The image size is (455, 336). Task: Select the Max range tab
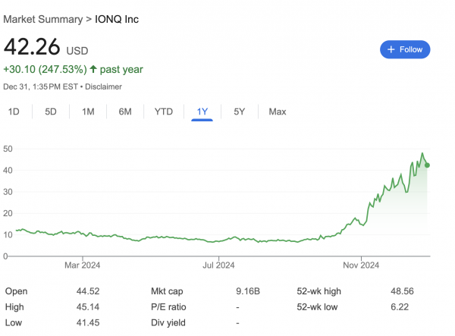277,111
